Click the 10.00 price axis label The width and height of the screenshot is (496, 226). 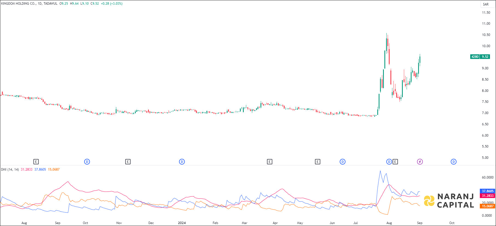click(x=486, y=46)
